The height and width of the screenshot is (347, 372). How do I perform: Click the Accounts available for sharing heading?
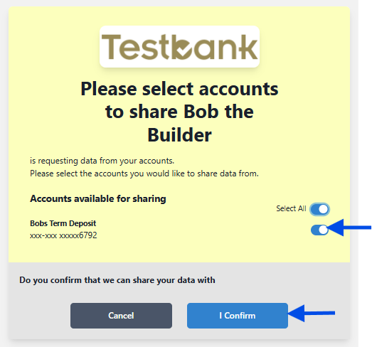point(98,199)
